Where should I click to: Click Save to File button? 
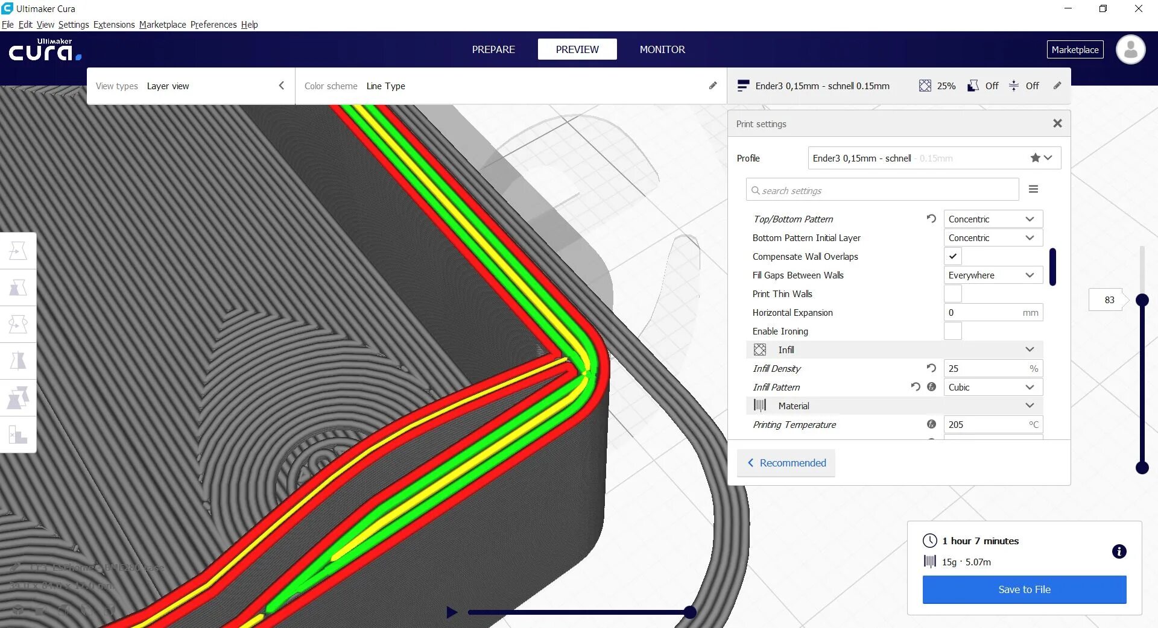point(1024,589)
